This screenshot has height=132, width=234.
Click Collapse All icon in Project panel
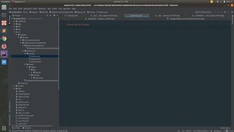click(50, 15)
